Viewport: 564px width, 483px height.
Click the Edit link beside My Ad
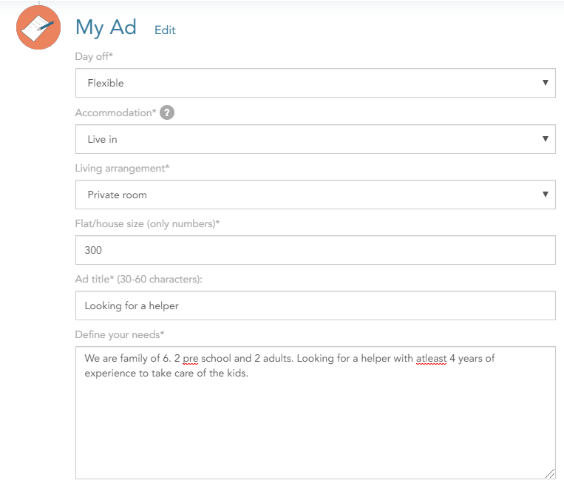click(165, 30)
